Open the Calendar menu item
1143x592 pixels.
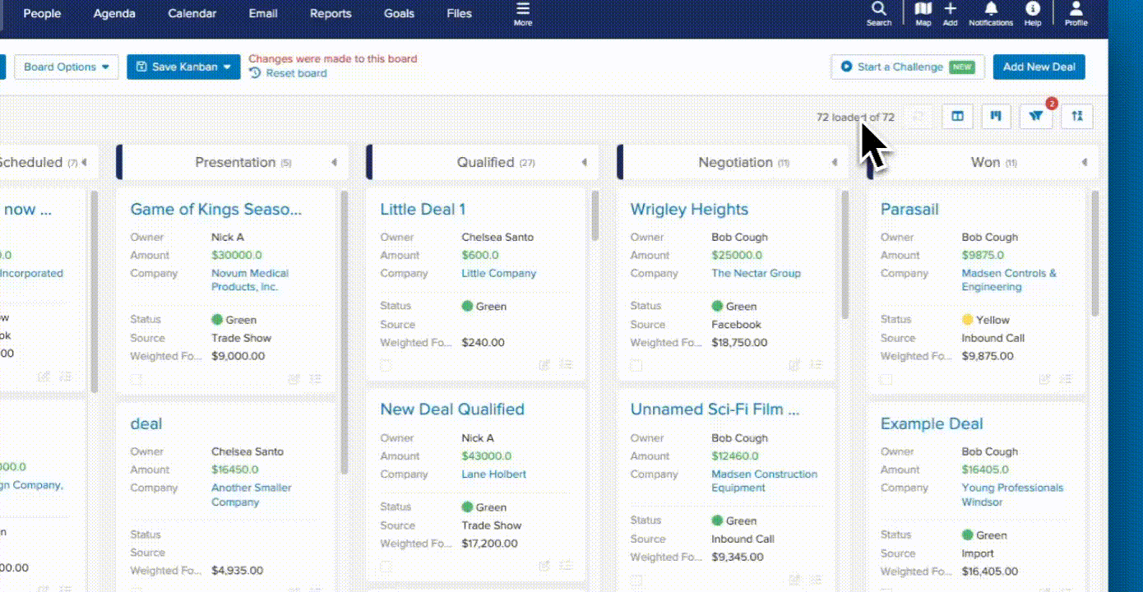(192, 14)
